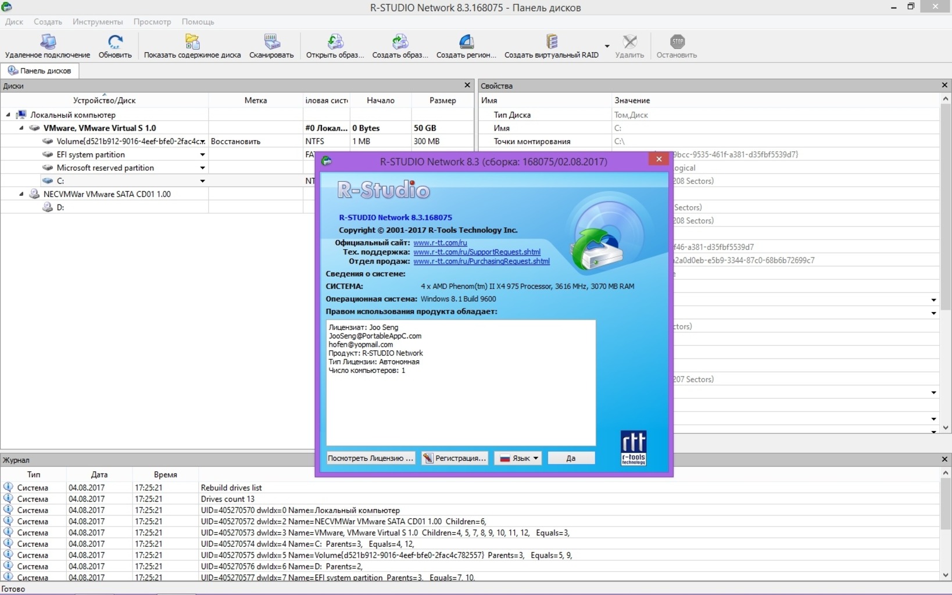952x595 pixels.
Task: Open the www.r-tt.com/ru official site link
Action: point(440,242)
